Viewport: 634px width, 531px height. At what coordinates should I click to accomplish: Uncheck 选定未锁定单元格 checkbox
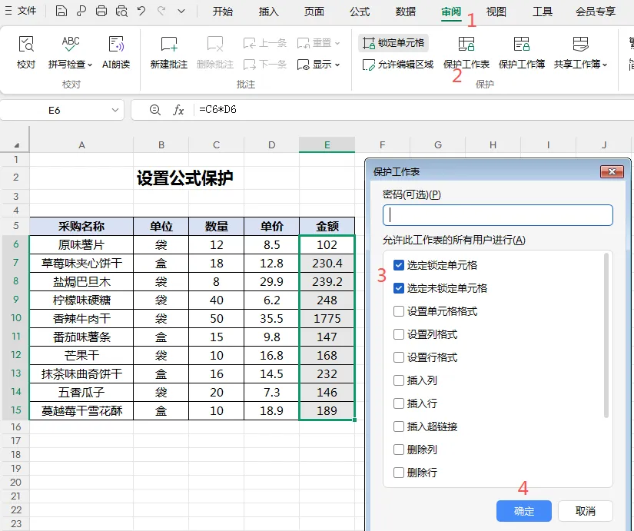(399, 288)
